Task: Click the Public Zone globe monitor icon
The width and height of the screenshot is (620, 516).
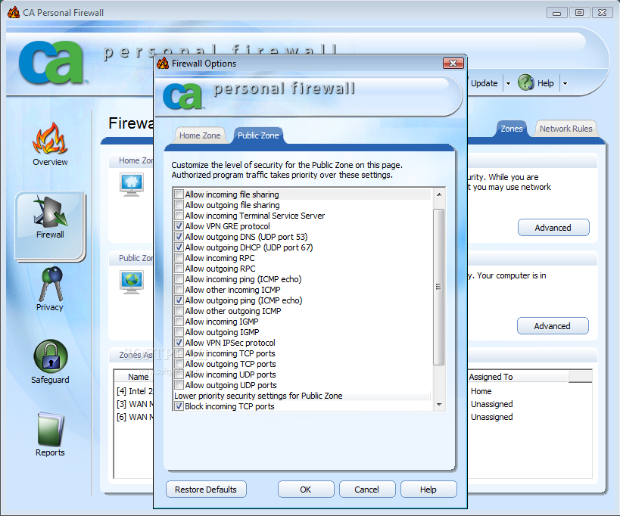Action: [x=132, y=282]
